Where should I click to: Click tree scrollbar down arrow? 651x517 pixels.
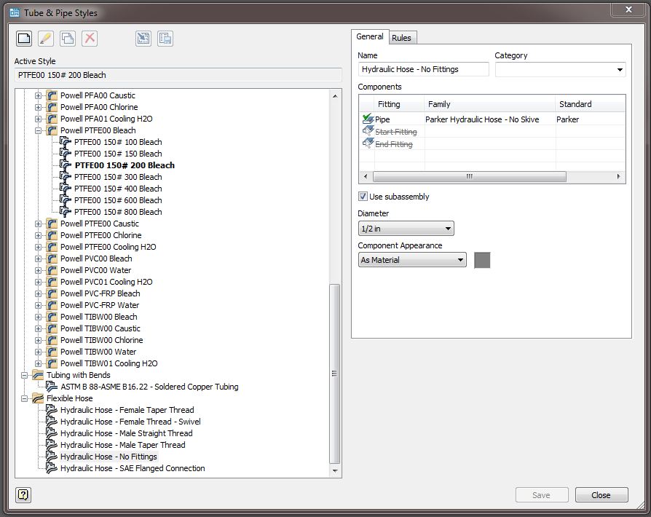(335, 471)
